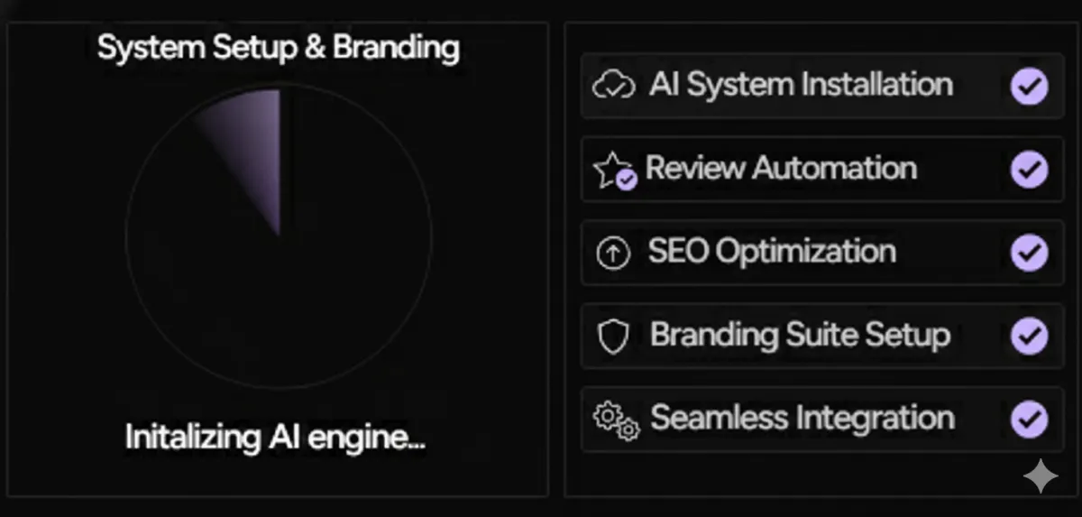This screenshot has width=1082, height=517.
Task: Toggle the SEO Optimization checkmark
Action: pyautogui.click(x=1029, y=253)
